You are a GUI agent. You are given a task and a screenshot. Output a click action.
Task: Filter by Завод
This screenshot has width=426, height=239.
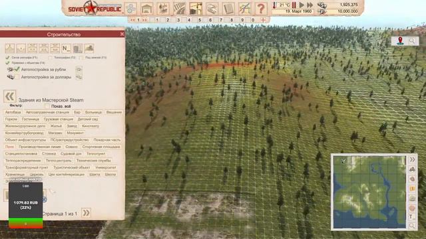(72, 126)
